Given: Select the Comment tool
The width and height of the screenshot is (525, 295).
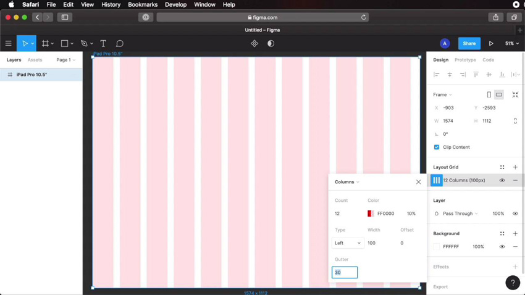Looking at the screenshot, I should pyautogui.click(x=120, y=44).
